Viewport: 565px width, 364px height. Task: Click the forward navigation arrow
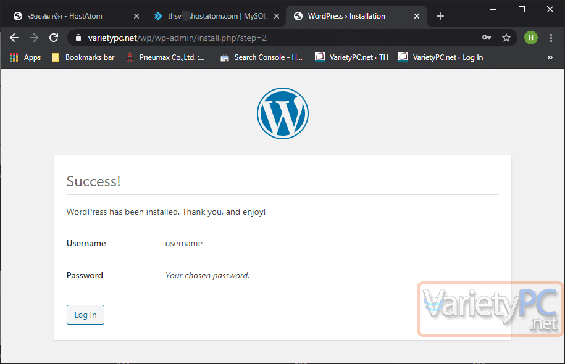coord(34,38)
